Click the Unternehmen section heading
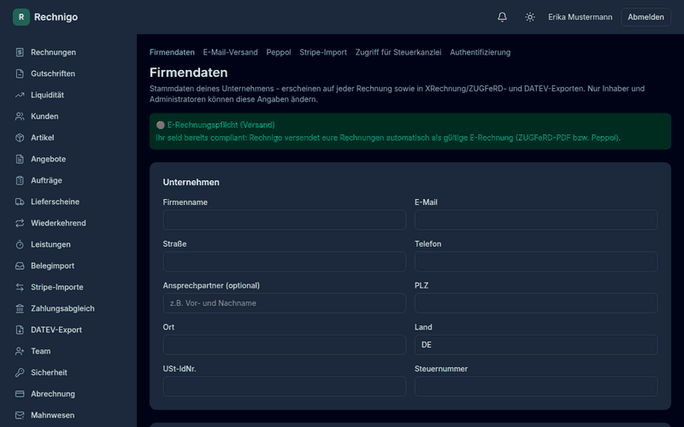The width and height of the screenshot is (684, 427). click(x=191, y=183)
